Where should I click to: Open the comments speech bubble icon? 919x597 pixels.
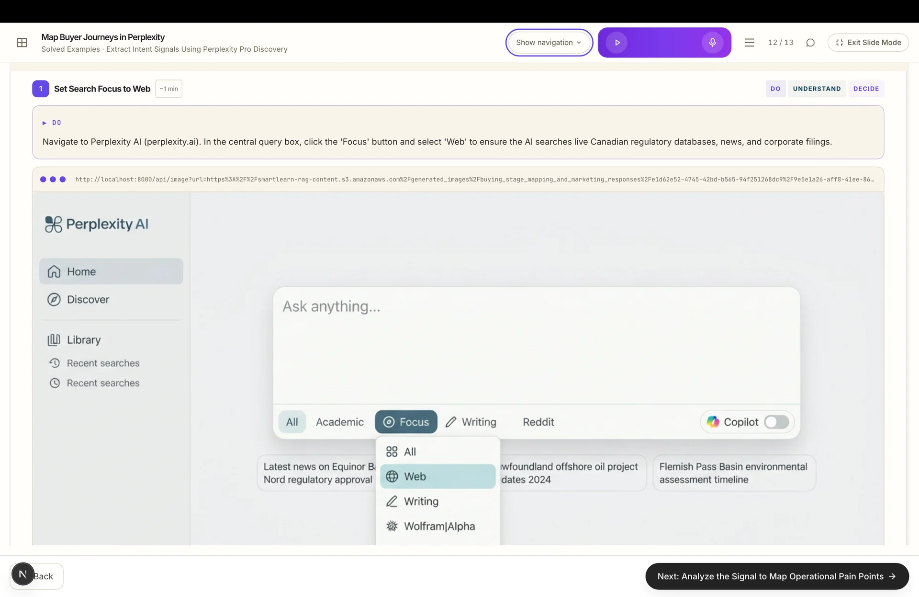(x=810, y=43)
